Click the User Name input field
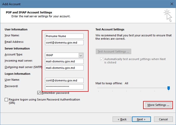The image size is (176, 125). (64, 80)
